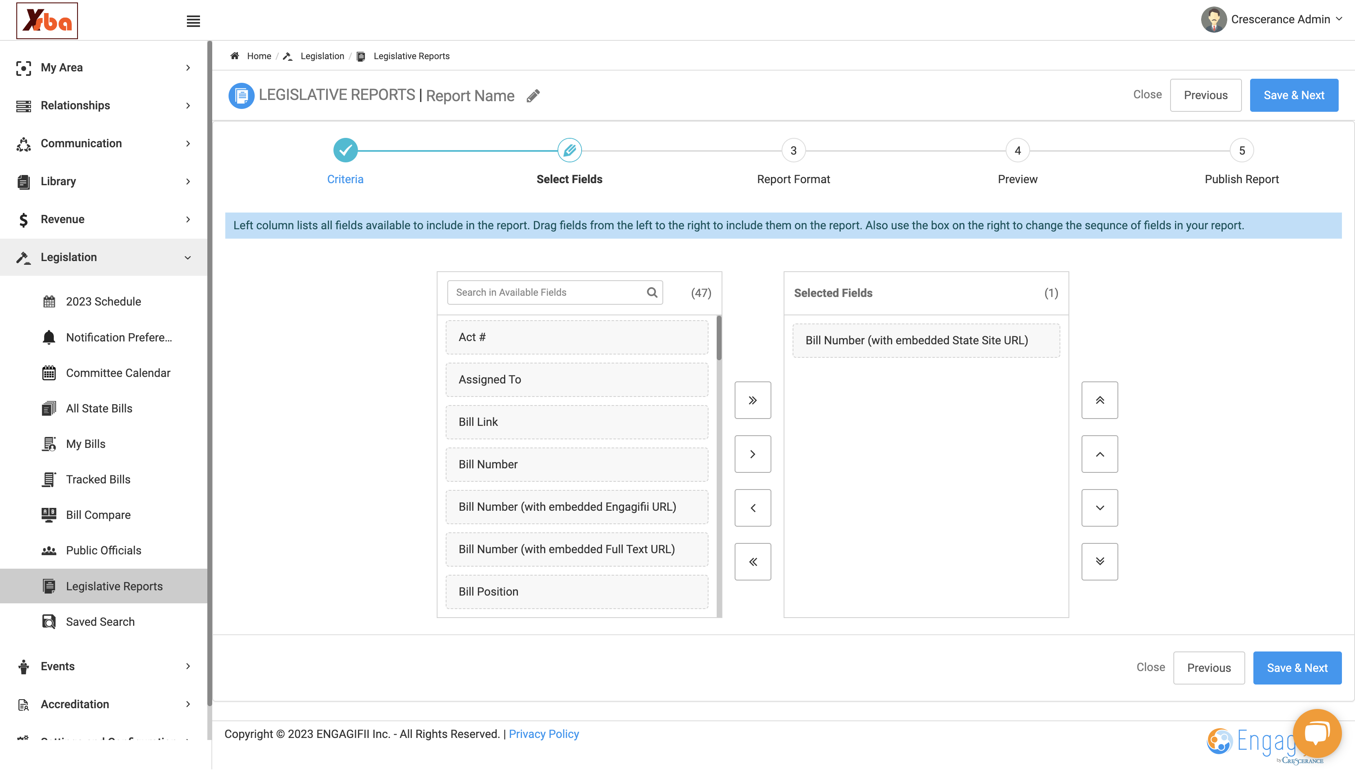Move field to top with double-up arrow
Image resolution: width=1355 pixels, height=771 pixels.
point(1099,400)
